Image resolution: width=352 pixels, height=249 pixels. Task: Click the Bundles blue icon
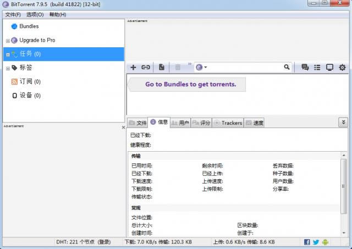tap(14, 26)
